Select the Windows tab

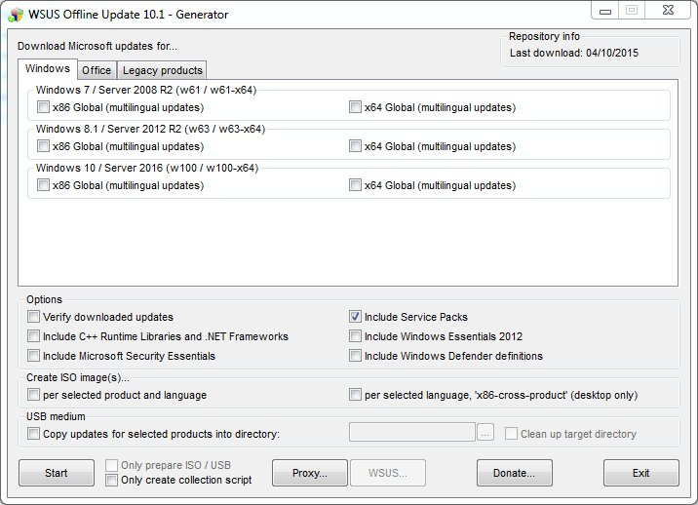(47, 69)
